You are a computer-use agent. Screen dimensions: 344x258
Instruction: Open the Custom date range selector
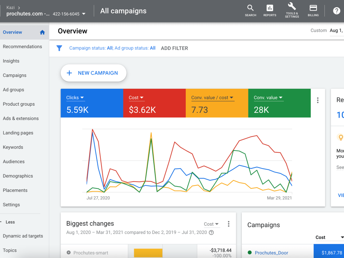tap(327, 31)
